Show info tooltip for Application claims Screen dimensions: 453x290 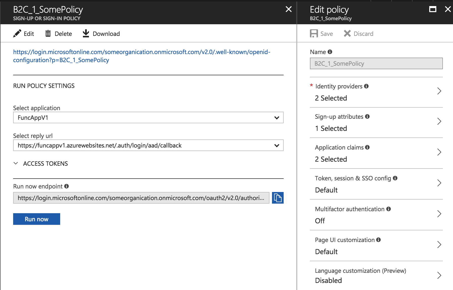pyautogui.click(x=367, y=147)
